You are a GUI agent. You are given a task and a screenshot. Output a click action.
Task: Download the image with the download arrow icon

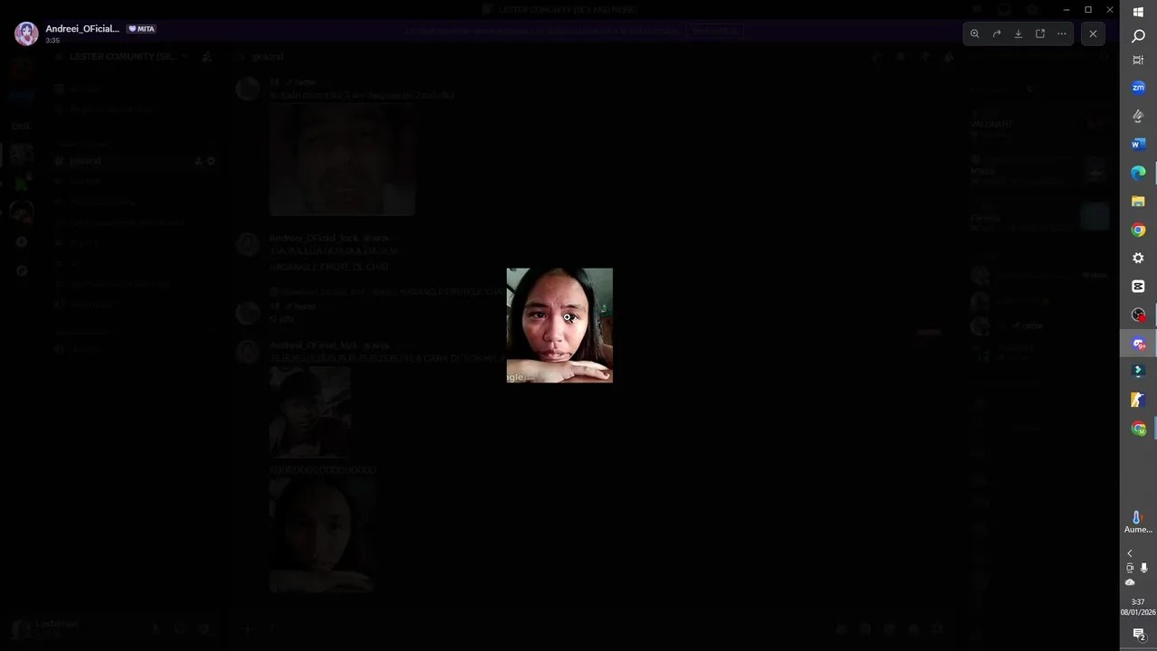[1018, 33]
